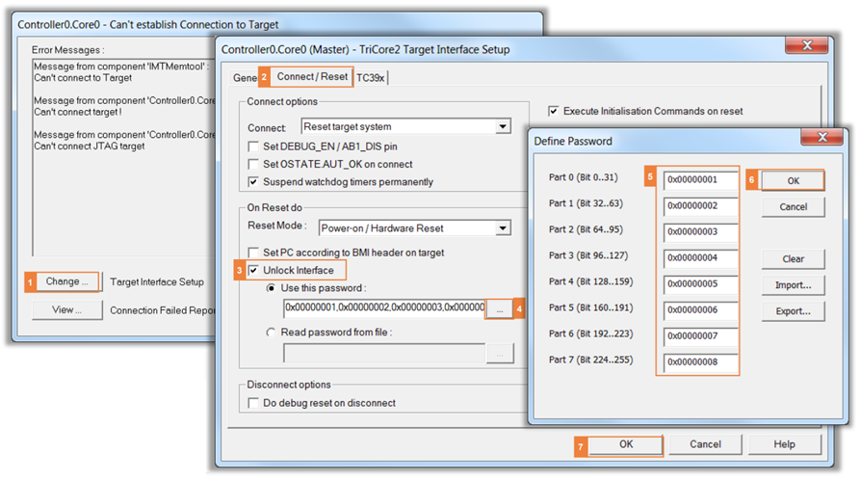
Task: Confirm the Define Password dialog with OK
Action: (794, 180)
